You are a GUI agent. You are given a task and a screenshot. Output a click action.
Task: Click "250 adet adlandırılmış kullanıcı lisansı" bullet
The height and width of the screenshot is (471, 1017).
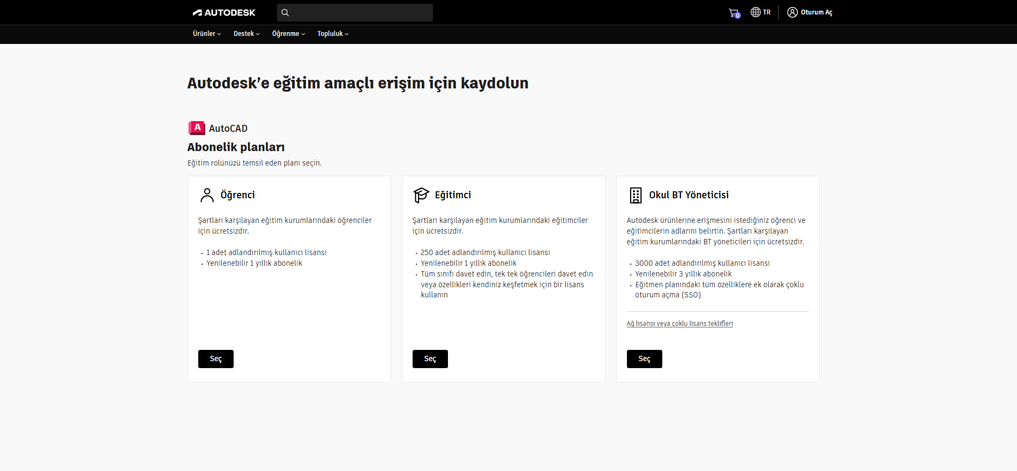click(485, 252)
